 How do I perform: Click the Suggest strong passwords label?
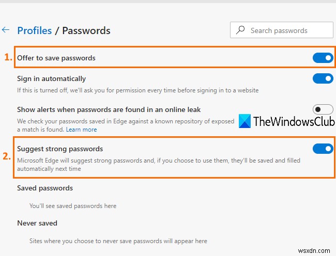pos(60,149)
